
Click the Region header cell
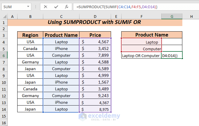pos(30,35)
